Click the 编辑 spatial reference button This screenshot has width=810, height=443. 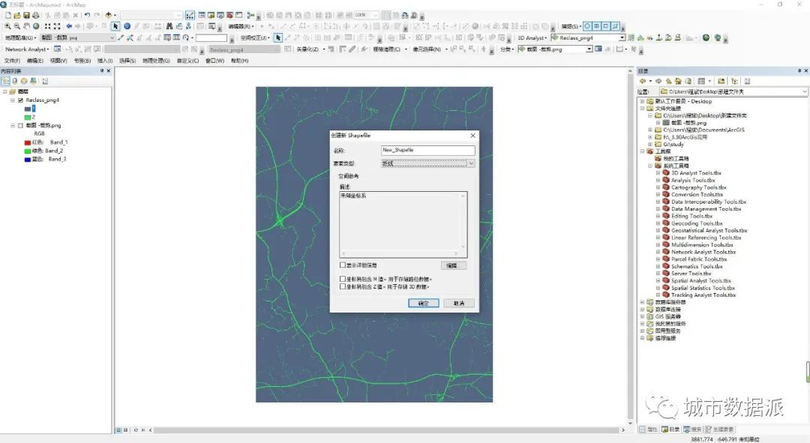tap(454, 265)
